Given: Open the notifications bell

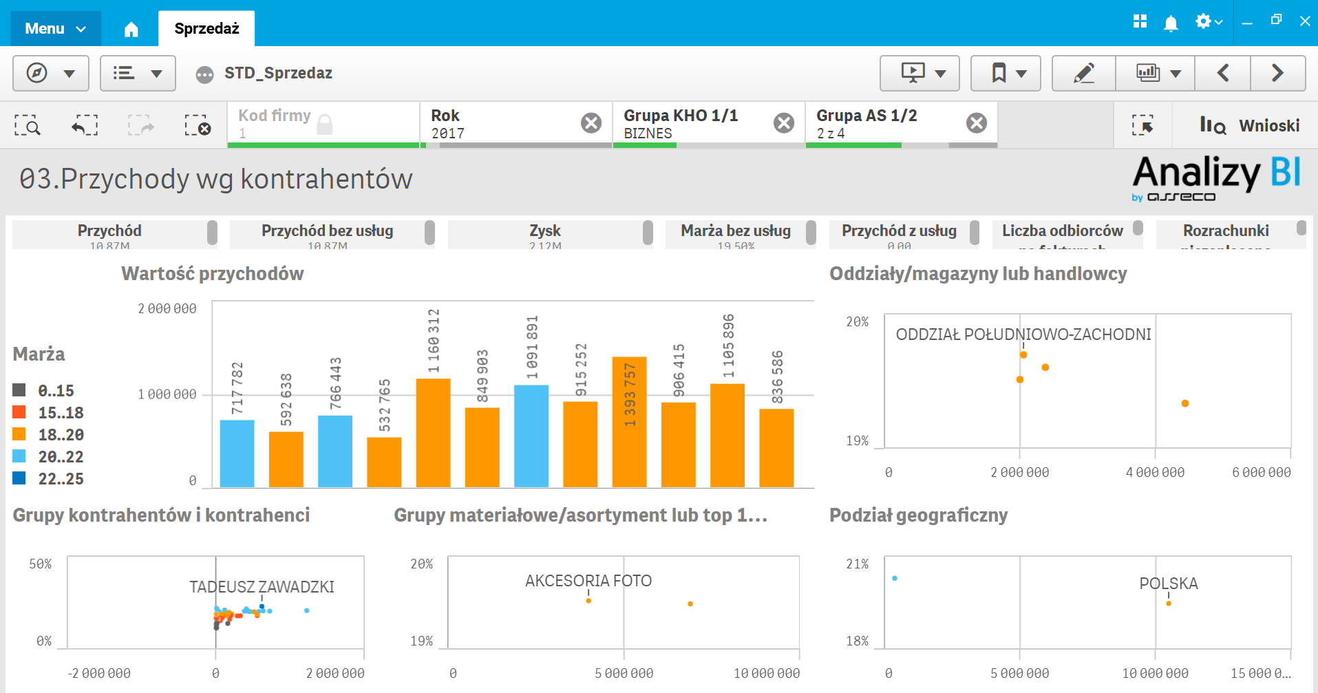Looking at the screenshot, I should pos(1170,23).
